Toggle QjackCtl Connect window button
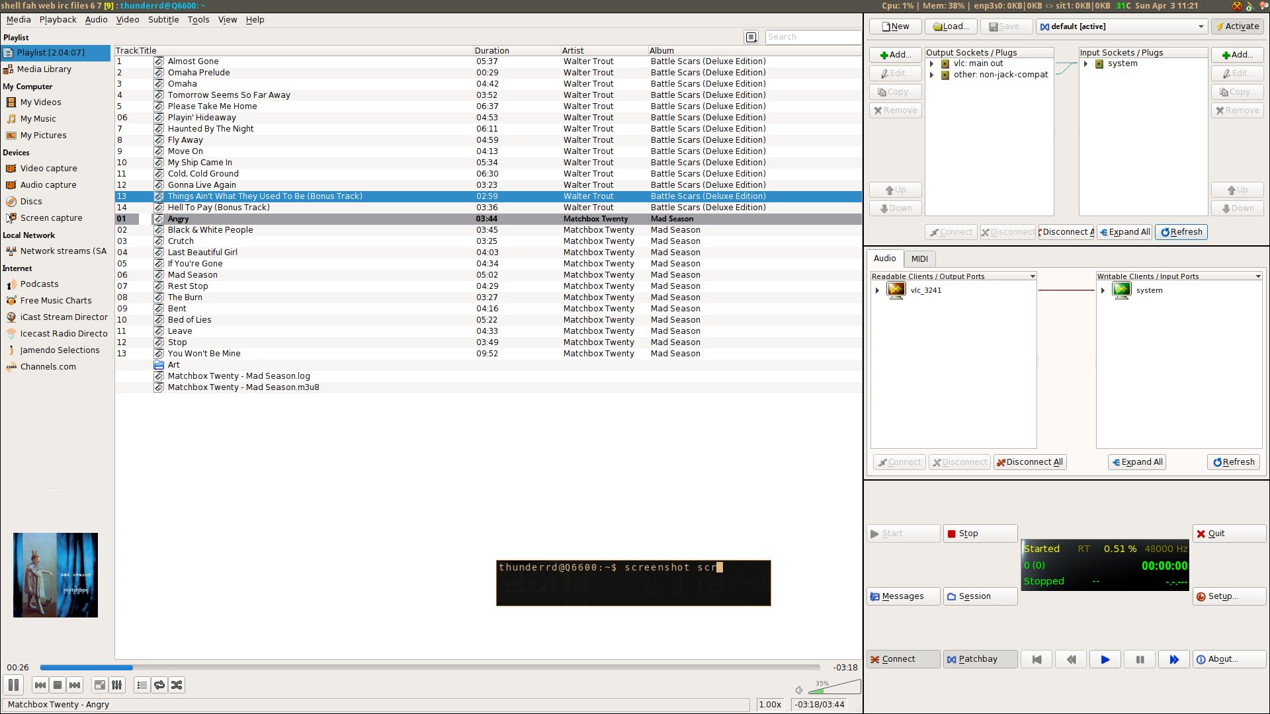Screen dimensions: 1270x714 click(x=904, y=659)
